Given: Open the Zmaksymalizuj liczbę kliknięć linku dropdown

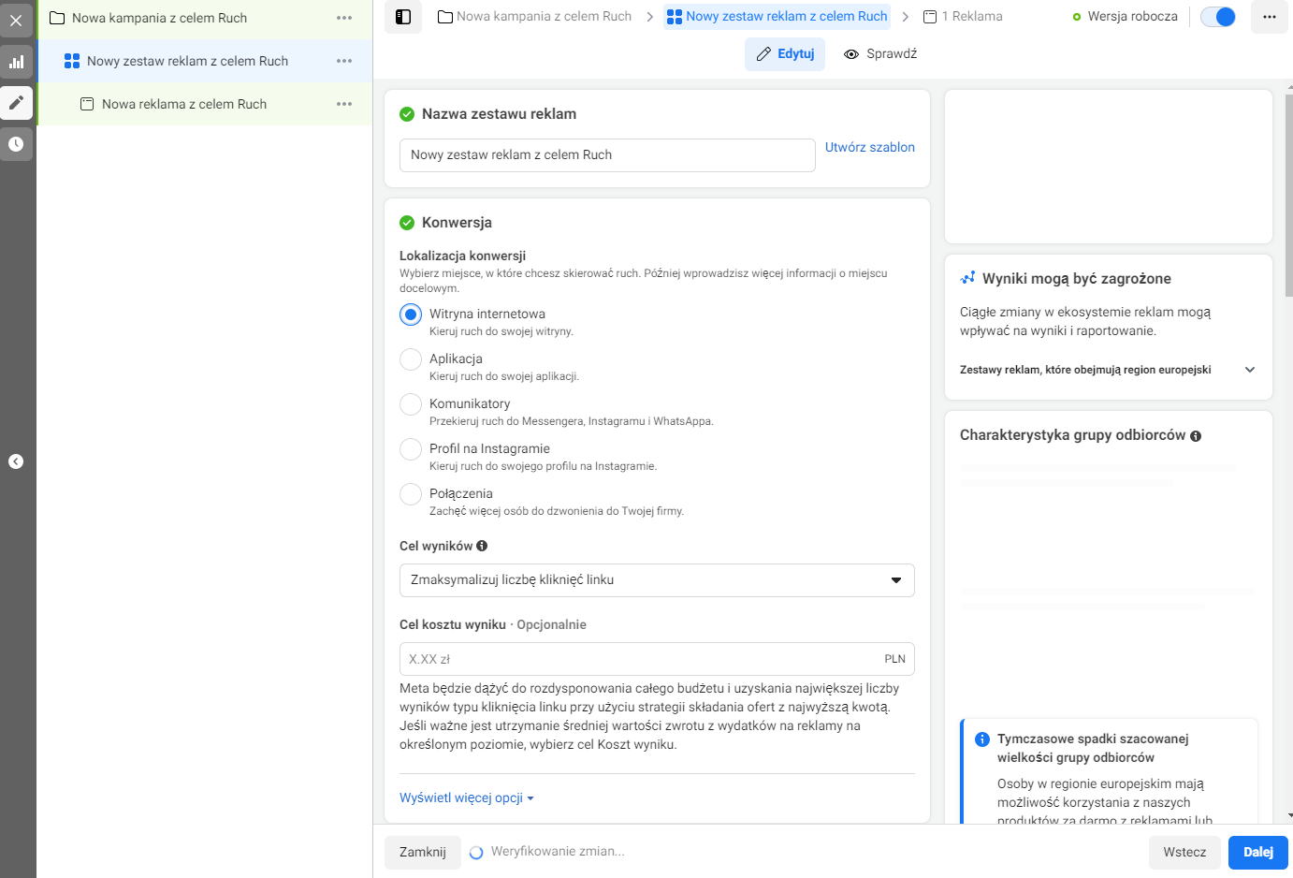Looking at the screenshot, I should point(657,580).
